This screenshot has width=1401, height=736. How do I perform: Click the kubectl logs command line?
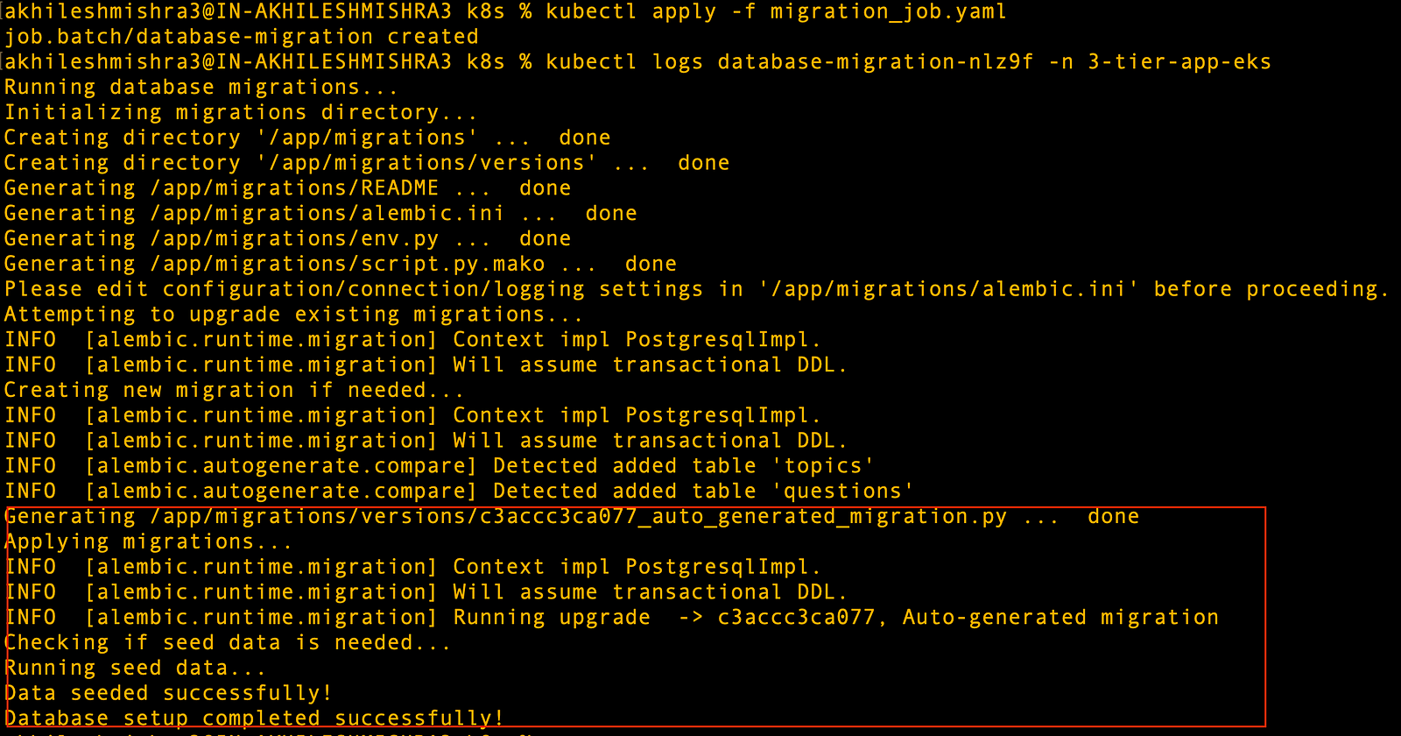click(x=637, y=62)
